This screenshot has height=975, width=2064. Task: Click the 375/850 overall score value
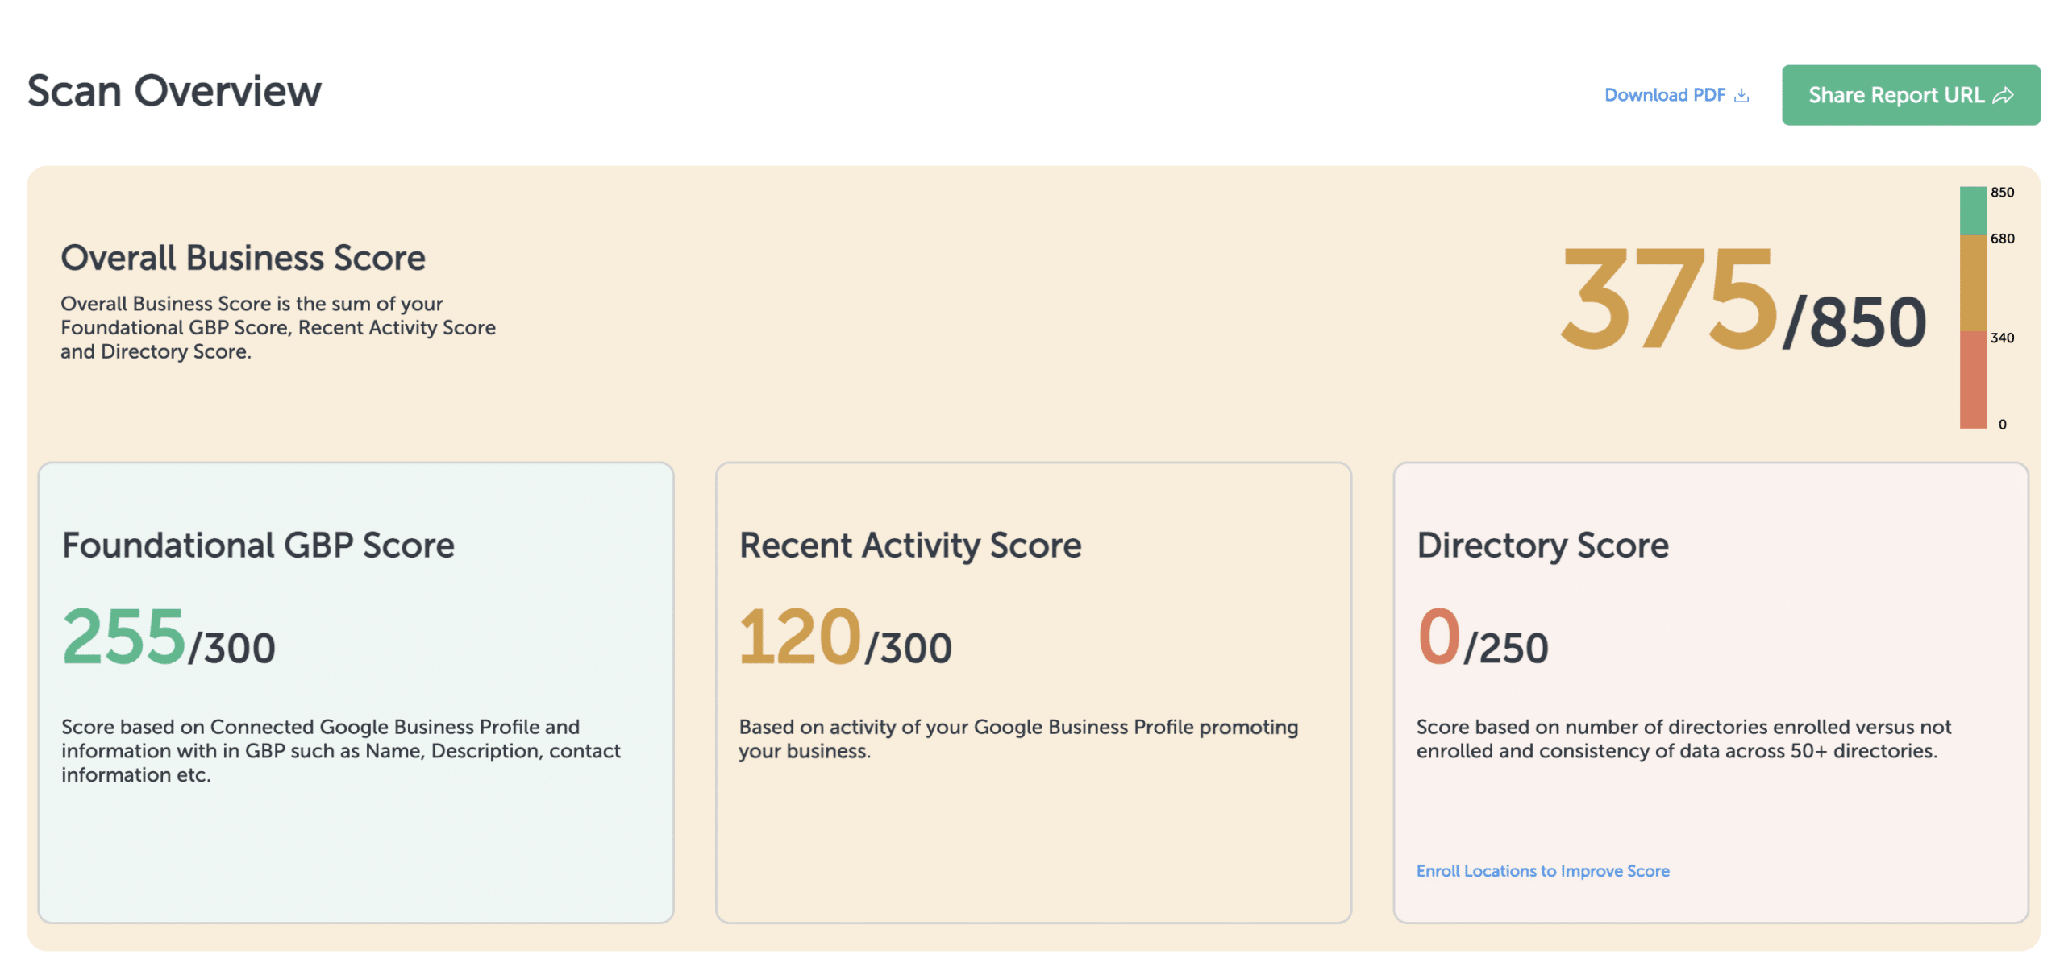(x=1742, y=299)
